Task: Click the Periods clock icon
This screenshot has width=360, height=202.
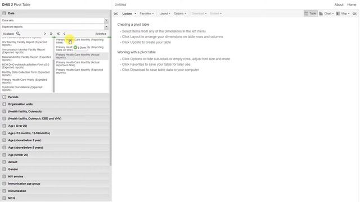Action: tap(4, 97)
